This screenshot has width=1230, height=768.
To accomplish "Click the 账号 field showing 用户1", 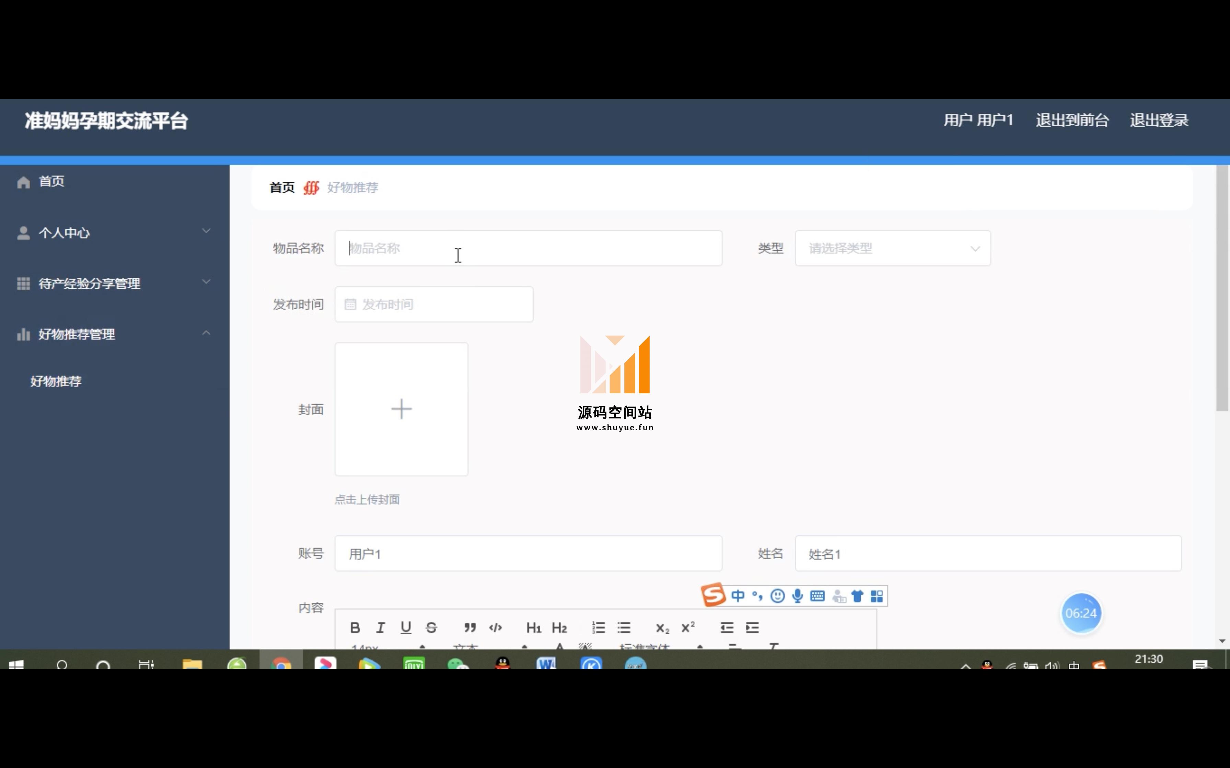I will tap(529, 554).
